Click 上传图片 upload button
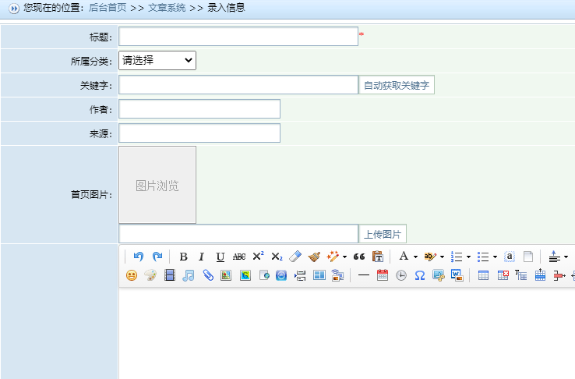575x379 pixels. [383, 234]
